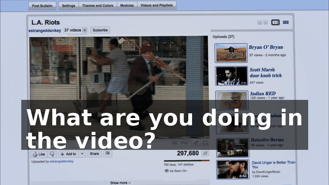Enter fullscreen mode on the video

[x=205, y=142]
